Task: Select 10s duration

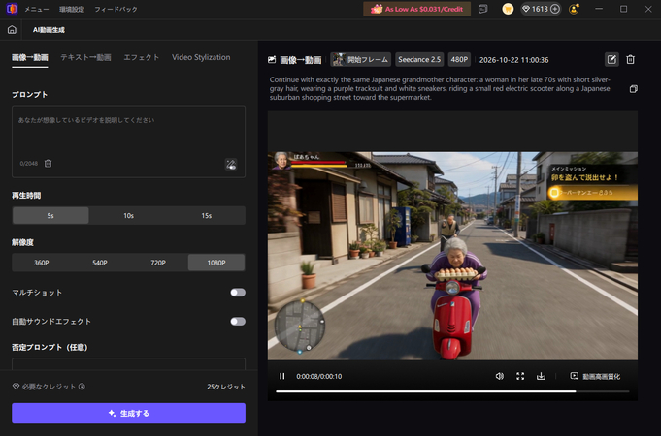Action: (x=128, y=215)
